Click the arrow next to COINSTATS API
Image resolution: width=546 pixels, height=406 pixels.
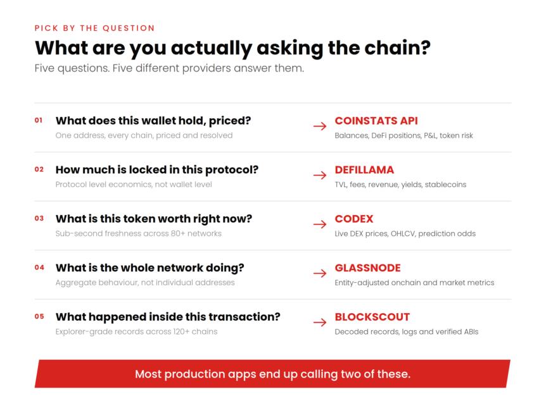coord(320,126)
